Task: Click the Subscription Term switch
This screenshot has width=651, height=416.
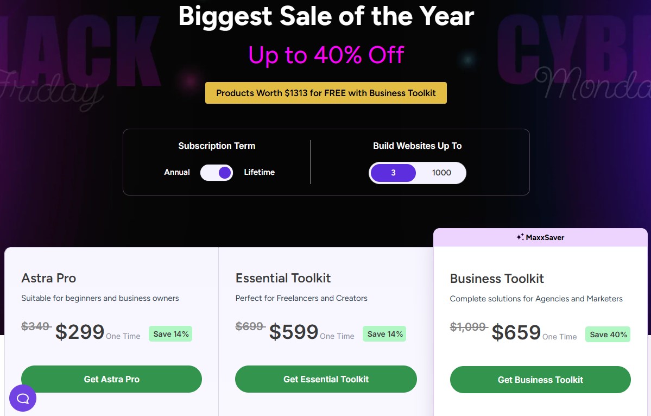Action: [216, 172]
